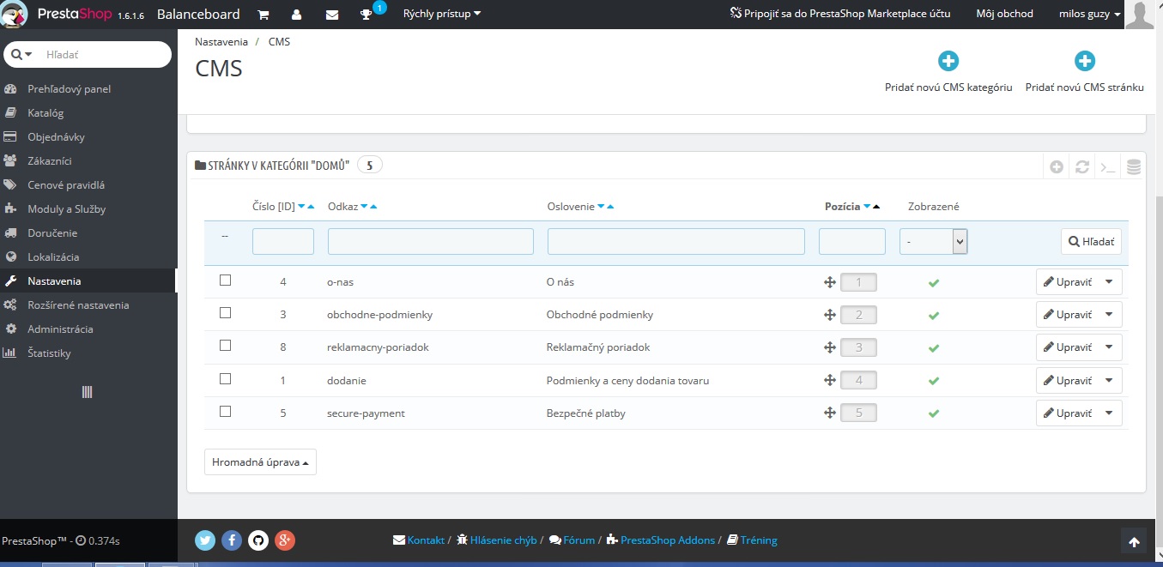Grab the move handle for Obchodné podmienky row
The height and width of the screenshot is (567, 1163).
click(x=830, y=315)
